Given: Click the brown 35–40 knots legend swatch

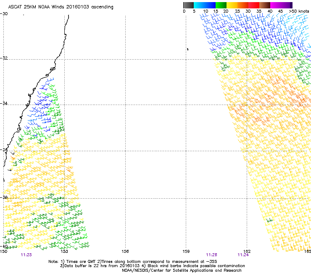Looking at the screenshot, I should tap(265, 5).
